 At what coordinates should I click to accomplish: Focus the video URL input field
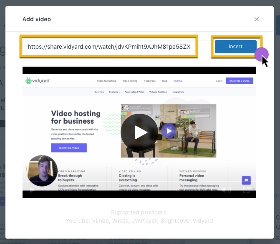point(116,47)
